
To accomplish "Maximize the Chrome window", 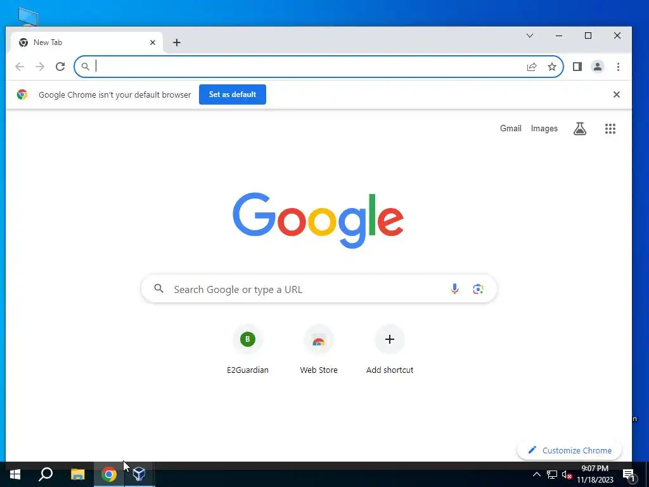I will [x=588, y=36].
